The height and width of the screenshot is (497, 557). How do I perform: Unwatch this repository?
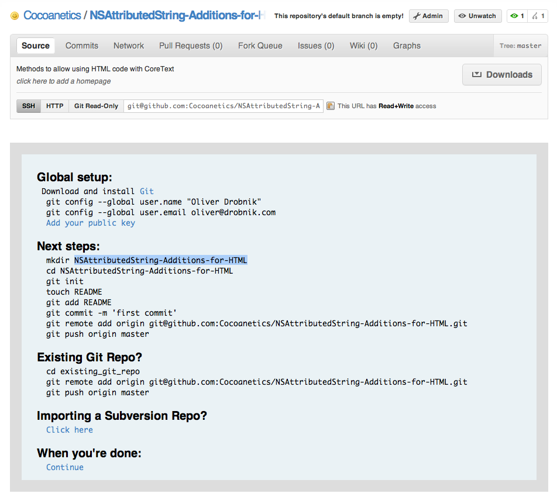tap(478, 16)
